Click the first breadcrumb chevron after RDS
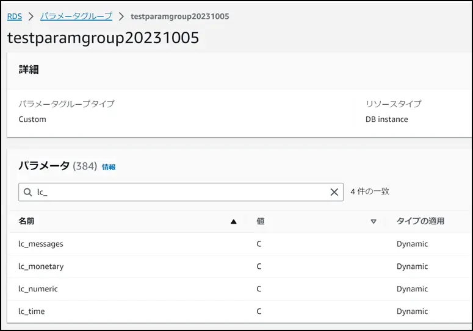The width and height of the screenshot is (473, 331). coord(31,16)
